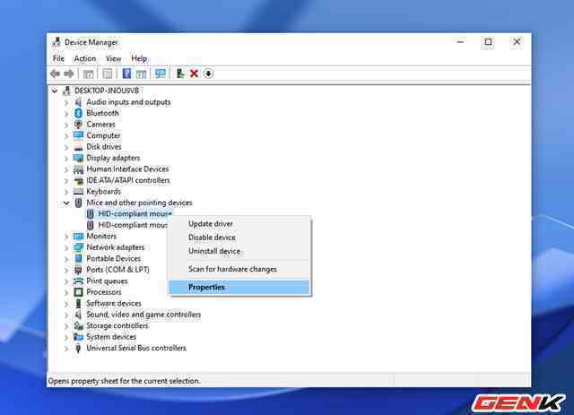
Task: Select the Keyboards label
Action: coord(104,192)
